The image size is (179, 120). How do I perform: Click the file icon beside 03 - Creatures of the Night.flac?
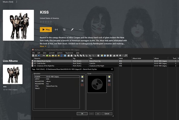tap(32, 66)
